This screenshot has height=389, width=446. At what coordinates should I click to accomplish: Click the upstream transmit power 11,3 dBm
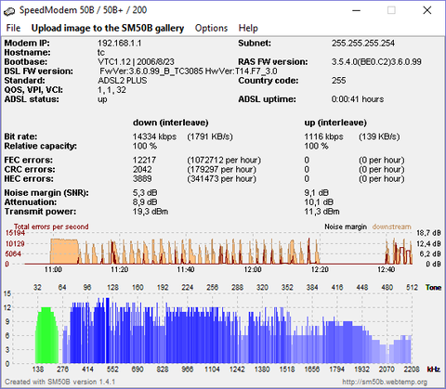[321, 212]
